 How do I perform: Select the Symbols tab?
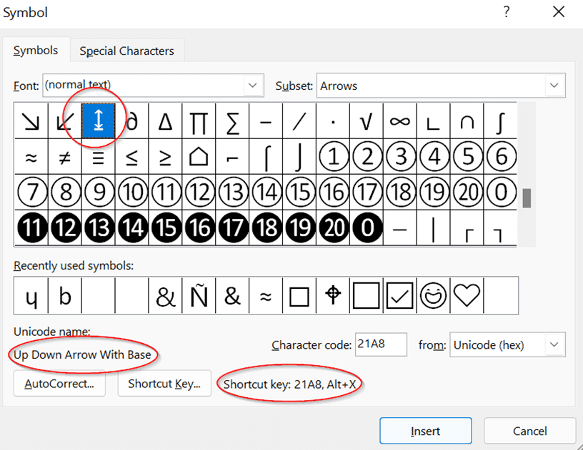(x=36, y=51)
